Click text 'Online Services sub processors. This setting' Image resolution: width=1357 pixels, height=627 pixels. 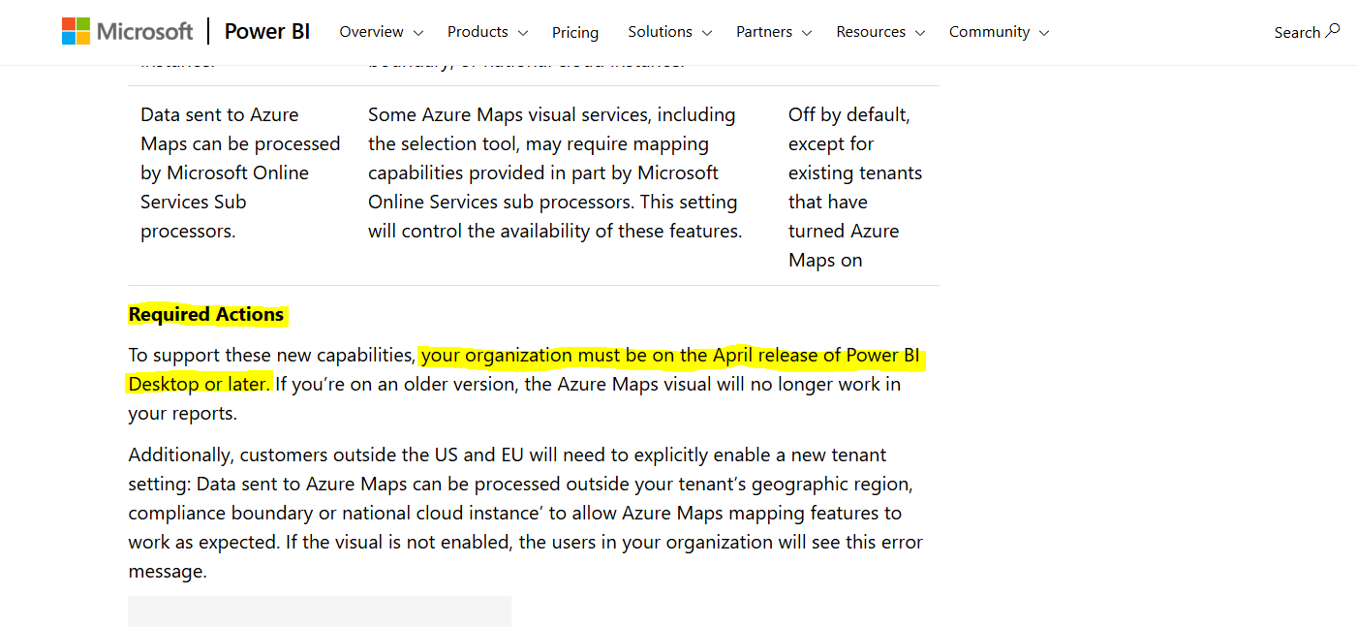click(x=552, y=202)
